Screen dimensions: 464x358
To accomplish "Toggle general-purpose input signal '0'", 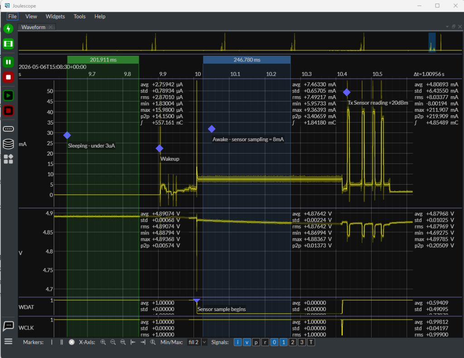I will point(274,342).
